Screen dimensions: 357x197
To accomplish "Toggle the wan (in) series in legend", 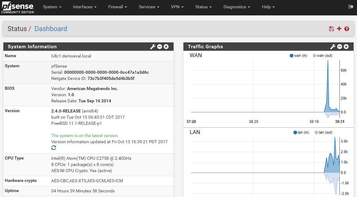I will coord(299,56).
